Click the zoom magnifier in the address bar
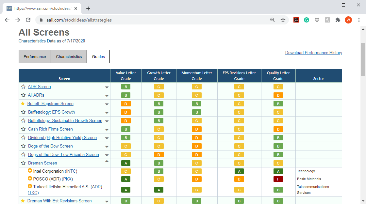 [x=273, y=20]
